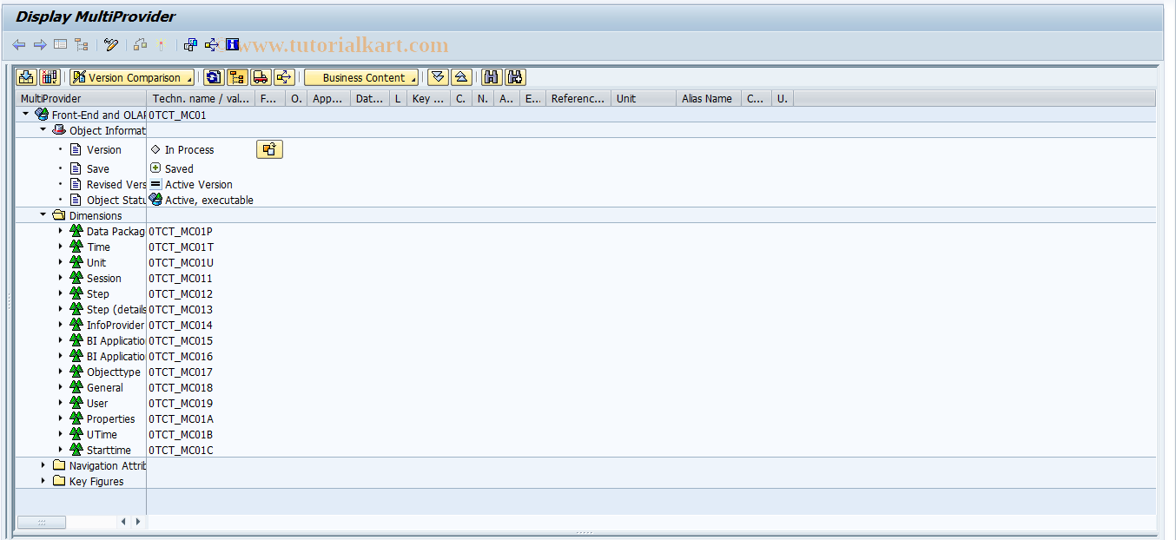The image size is (1176, 540).
Task: Click the Find Next binoculars icon
Action: click(x=515, y=77)
